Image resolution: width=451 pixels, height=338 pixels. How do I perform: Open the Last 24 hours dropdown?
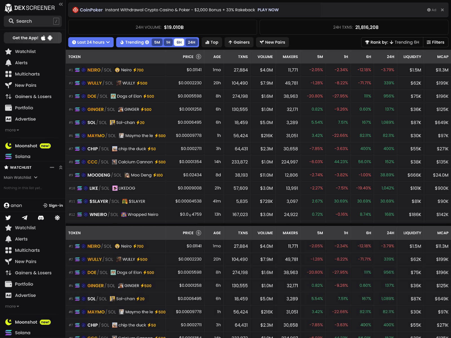[x=91, y=42]
